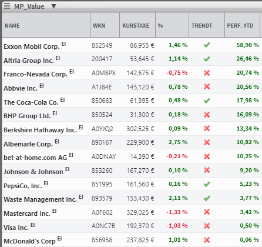Click the EI icon next to bet-at-home.com AG

pos(71,155)
